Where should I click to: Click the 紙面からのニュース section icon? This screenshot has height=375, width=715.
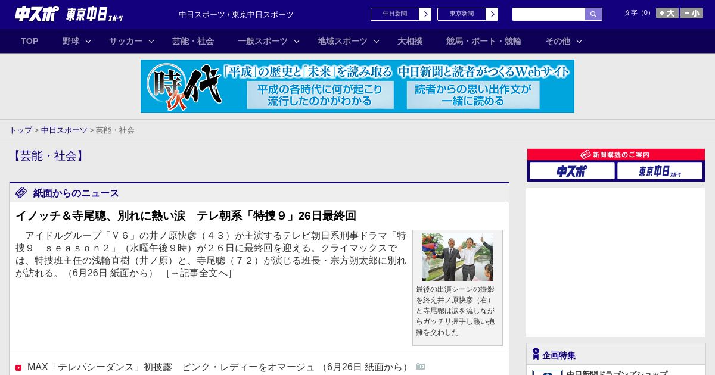21,193
